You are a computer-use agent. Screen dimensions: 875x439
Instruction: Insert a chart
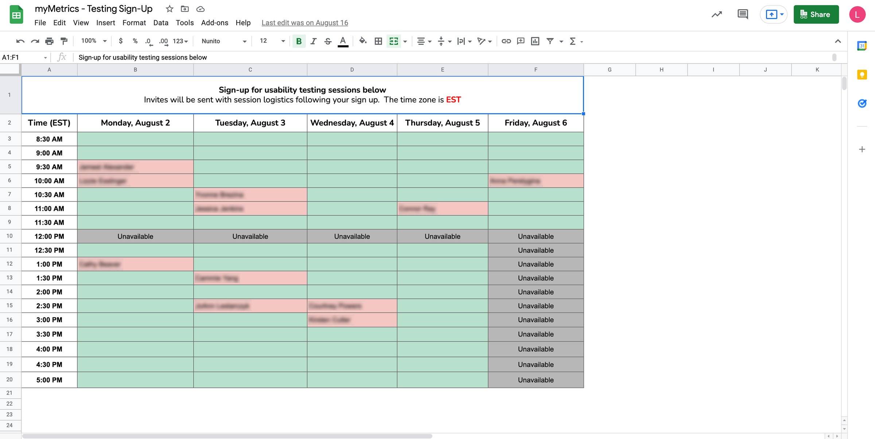(535, 41)
